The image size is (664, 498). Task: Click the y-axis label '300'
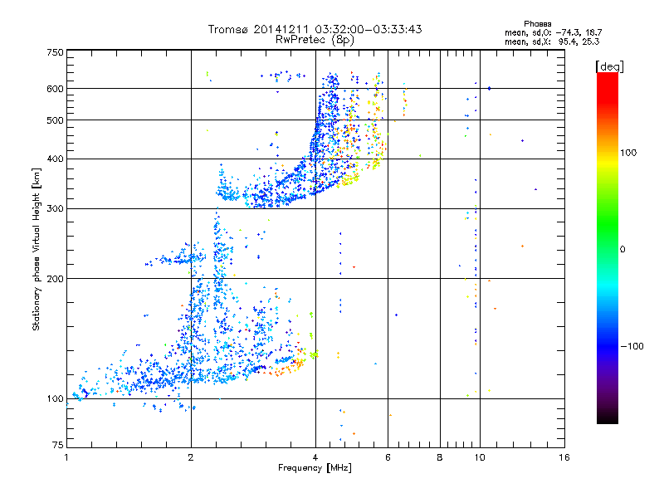[55, 209]
